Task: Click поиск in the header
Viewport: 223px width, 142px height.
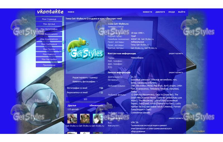Action: [71, 12]
